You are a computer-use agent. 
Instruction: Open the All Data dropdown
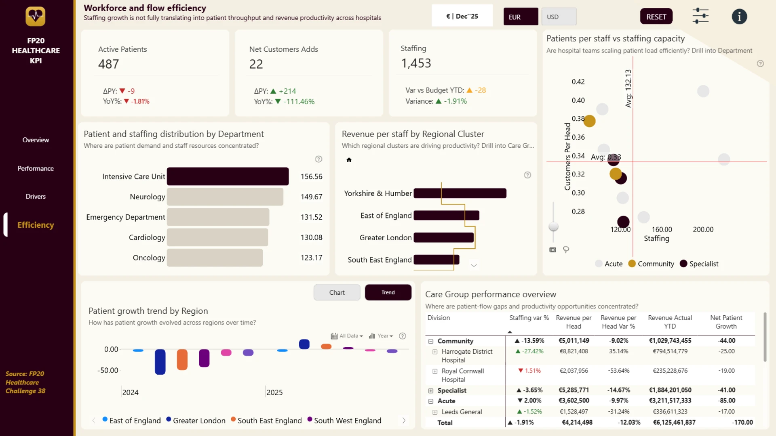(347, 336)
